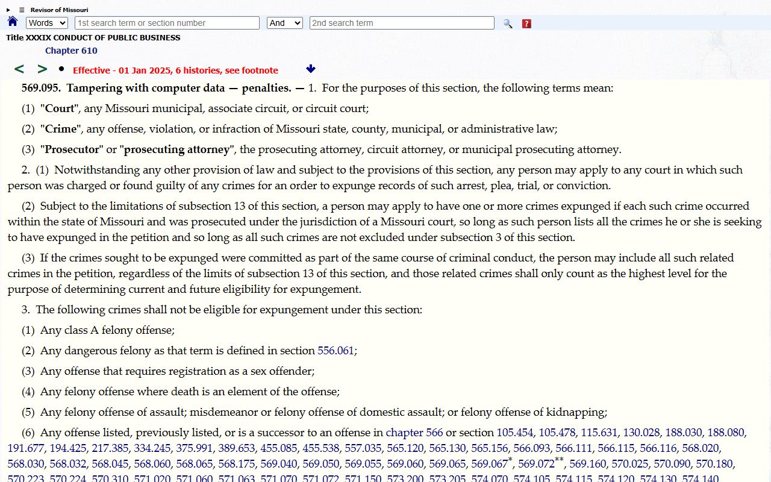Open the chapter 566 link
Screen dimensions: 771x482
click(414, 433)
